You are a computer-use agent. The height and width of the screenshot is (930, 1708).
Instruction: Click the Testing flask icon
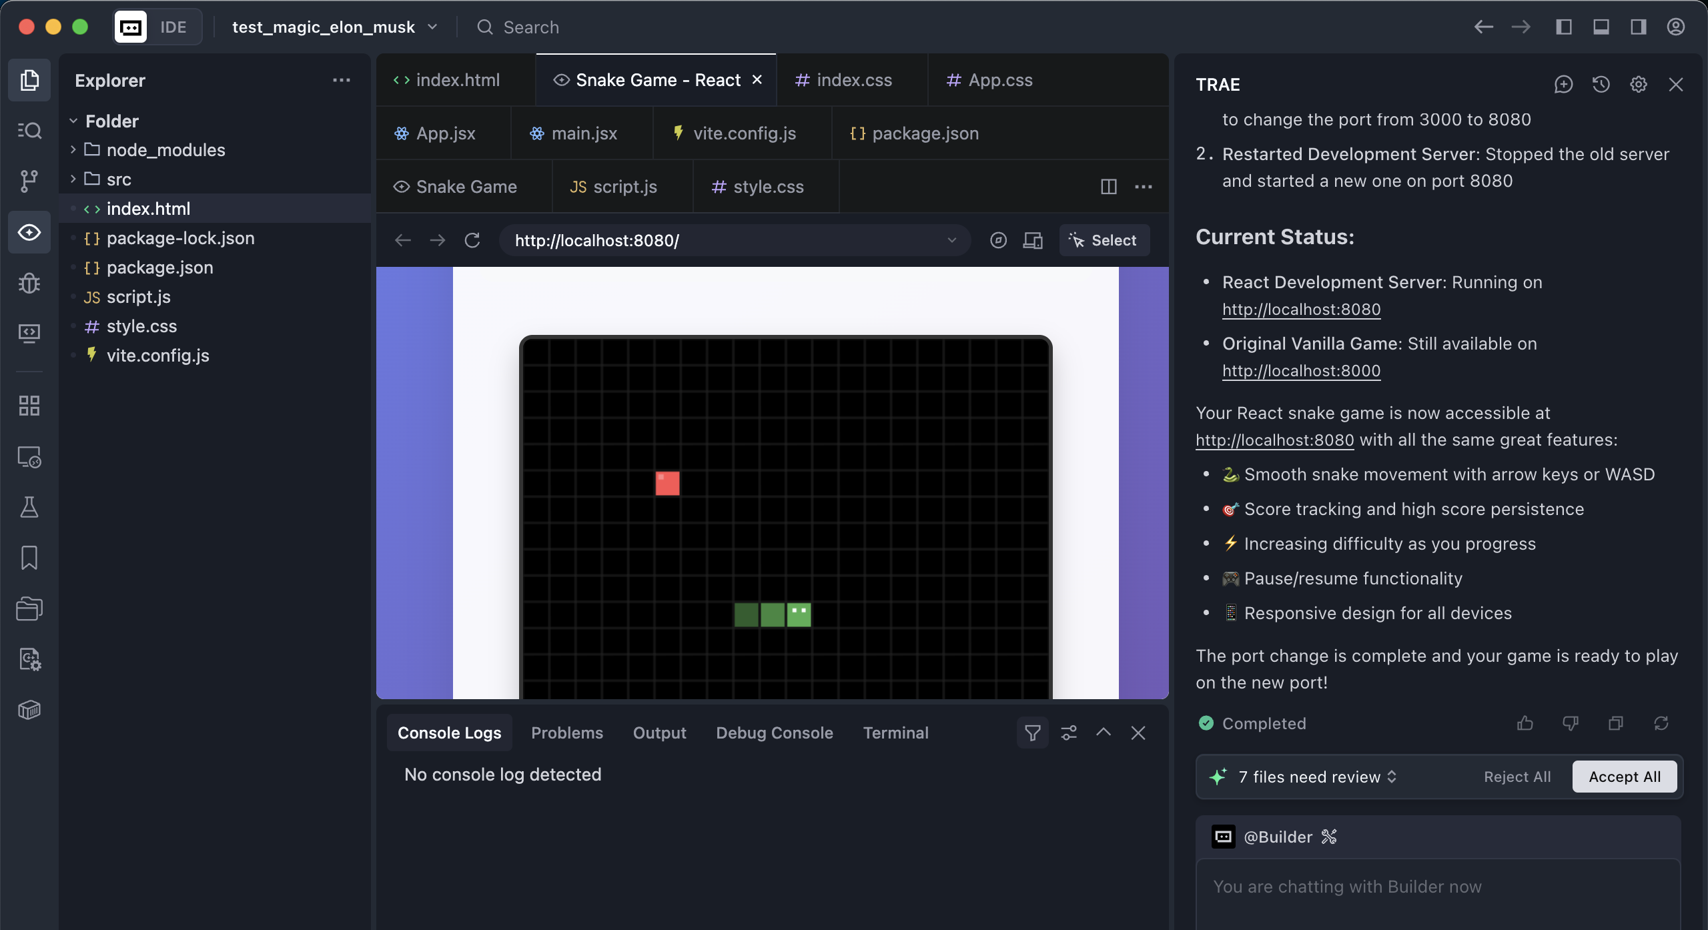[29, 507]
